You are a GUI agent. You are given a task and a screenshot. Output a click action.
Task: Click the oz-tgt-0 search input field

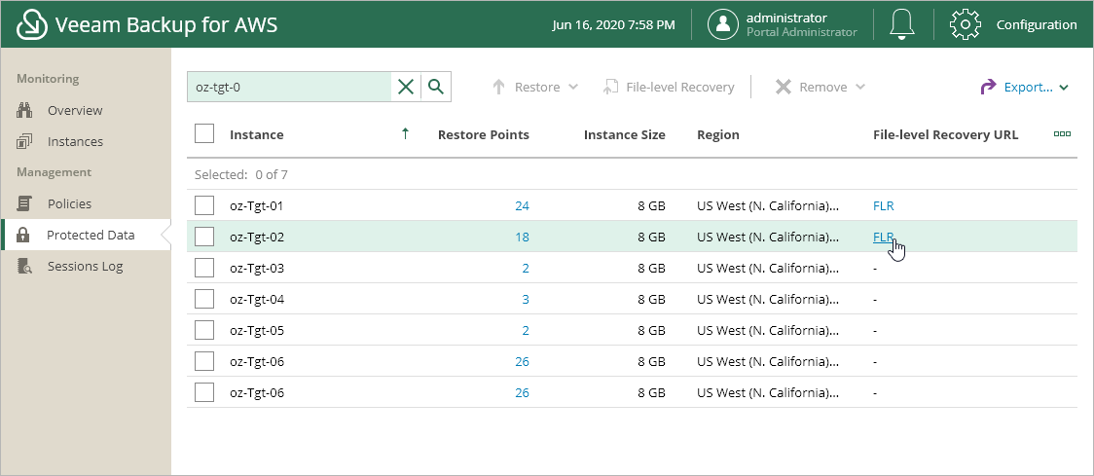[288, 87]
